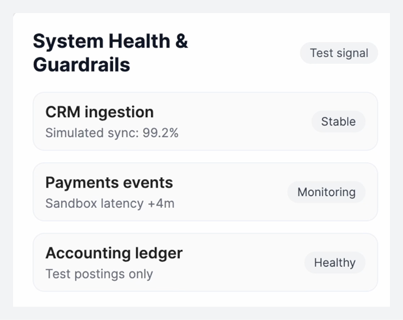Click Test postings only text

99,274
